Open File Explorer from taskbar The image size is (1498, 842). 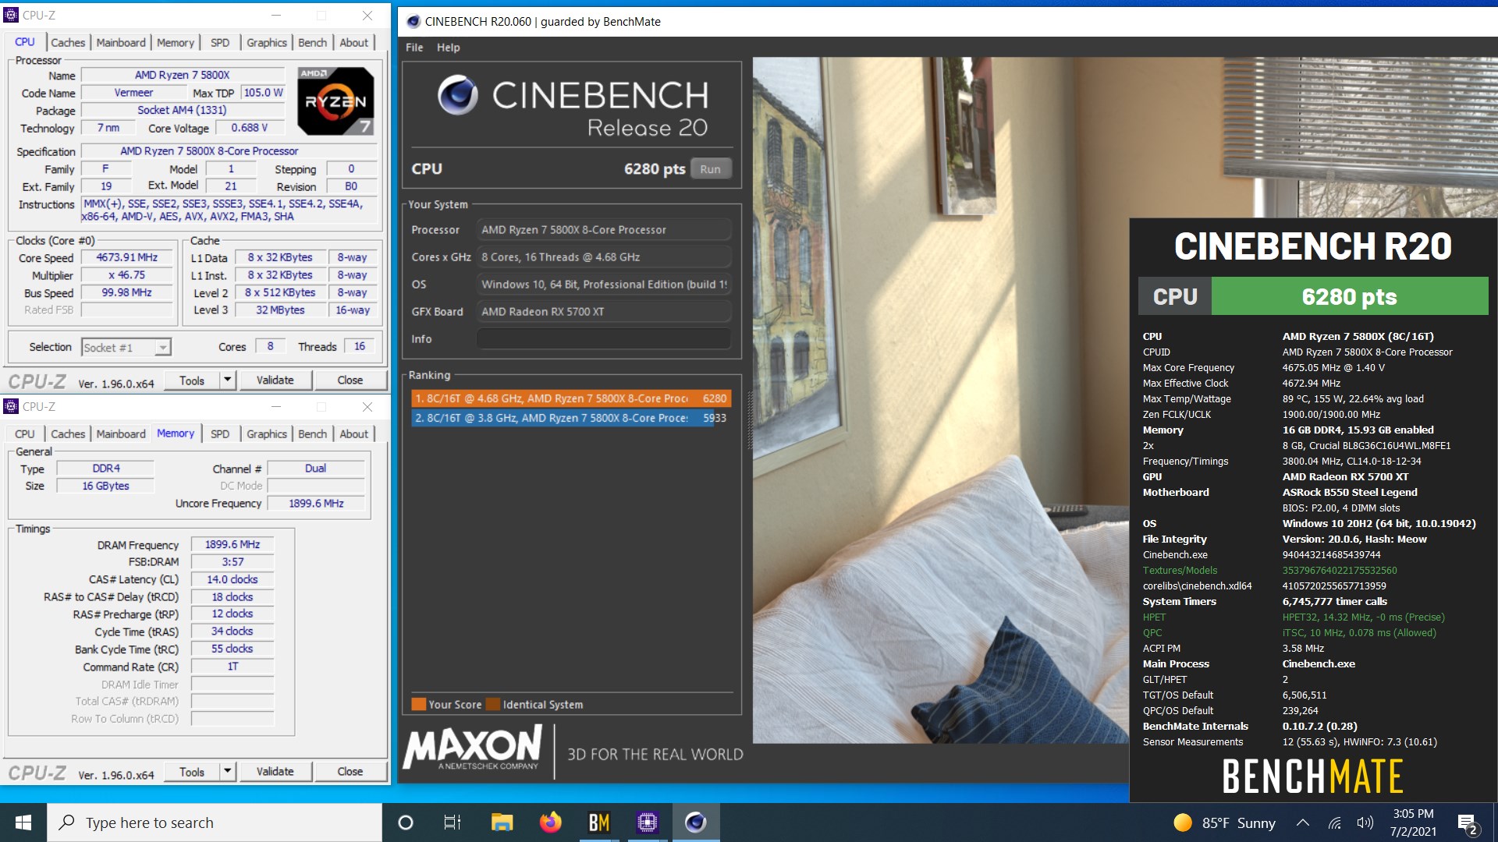click(502, 823)
